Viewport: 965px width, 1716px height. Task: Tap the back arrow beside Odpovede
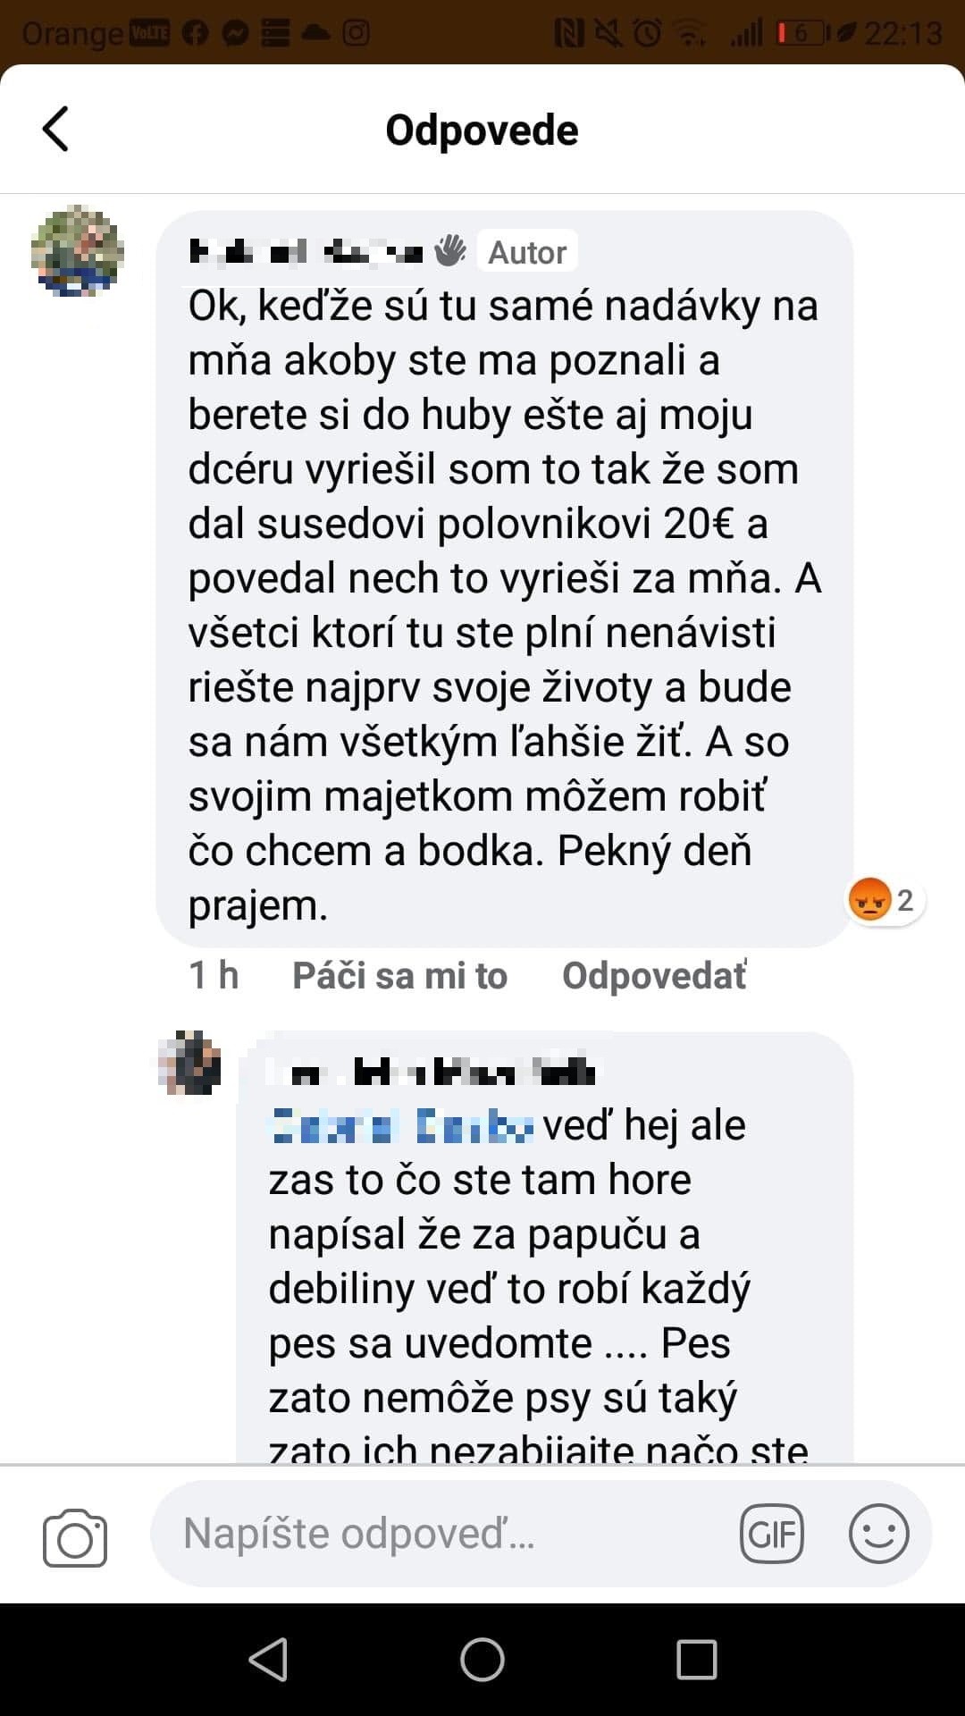coord(55,130)
